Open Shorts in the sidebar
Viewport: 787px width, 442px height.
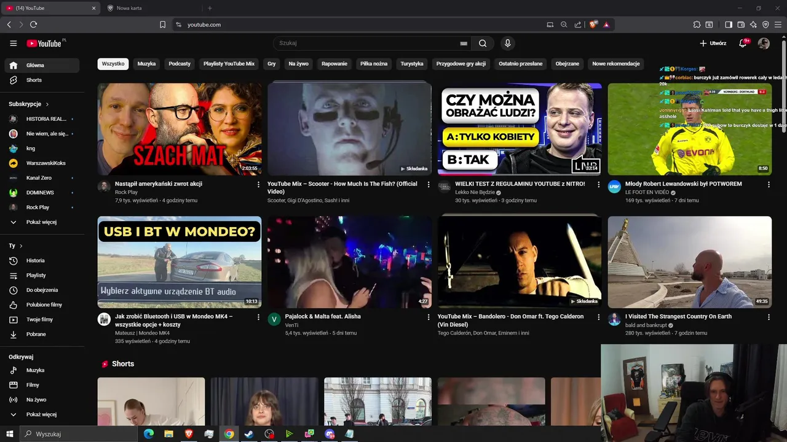tap(42, 80)
